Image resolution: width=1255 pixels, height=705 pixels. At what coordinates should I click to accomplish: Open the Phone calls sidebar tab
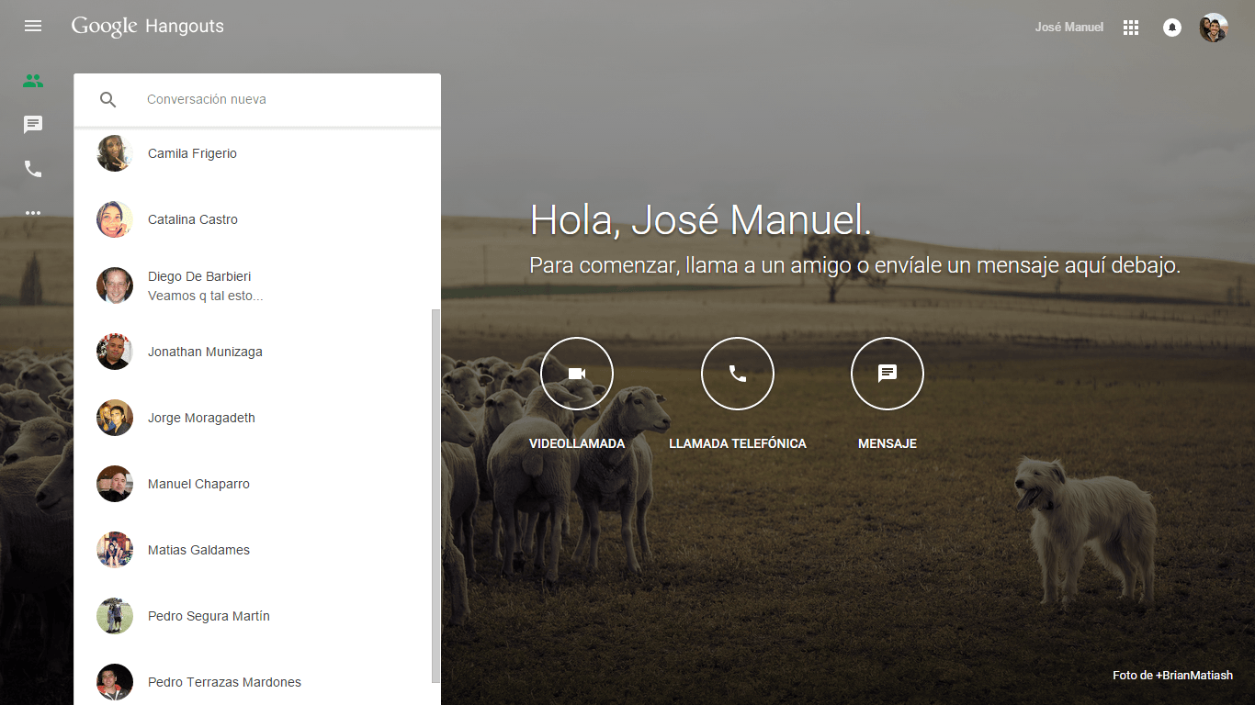pos(33,169)
